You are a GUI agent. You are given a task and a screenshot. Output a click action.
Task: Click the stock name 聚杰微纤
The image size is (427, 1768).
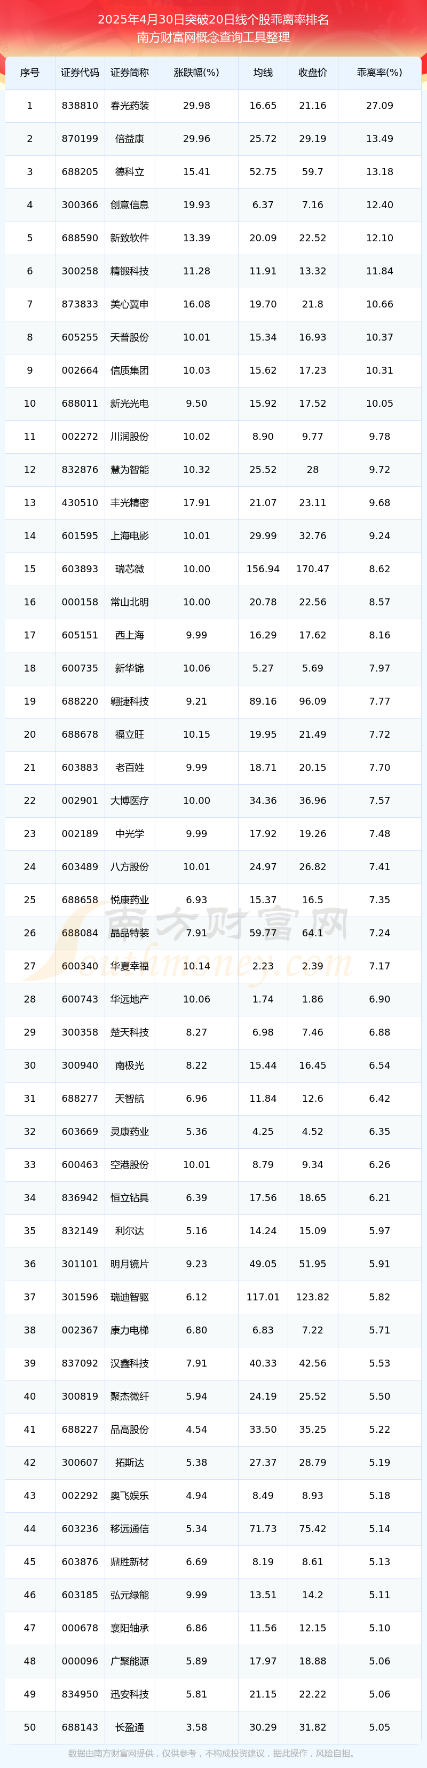[130, 1396]
